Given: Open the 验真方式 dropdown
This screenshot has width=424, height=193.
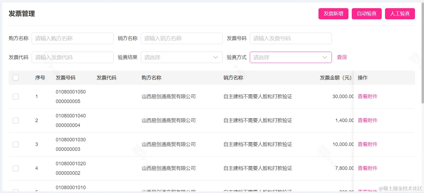Looking at the screenshot, I should (x=291, y=57).
